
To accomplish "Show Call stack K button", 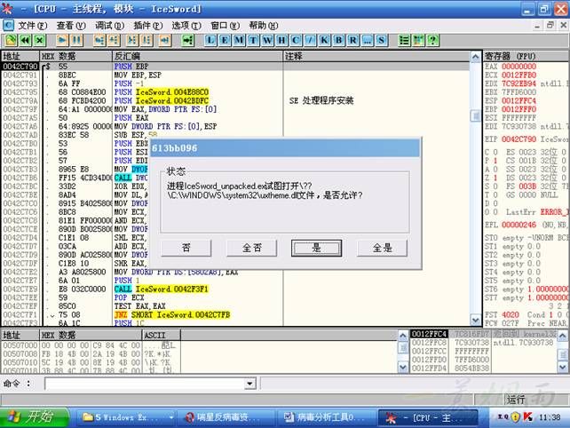I will tap(324, 40).
